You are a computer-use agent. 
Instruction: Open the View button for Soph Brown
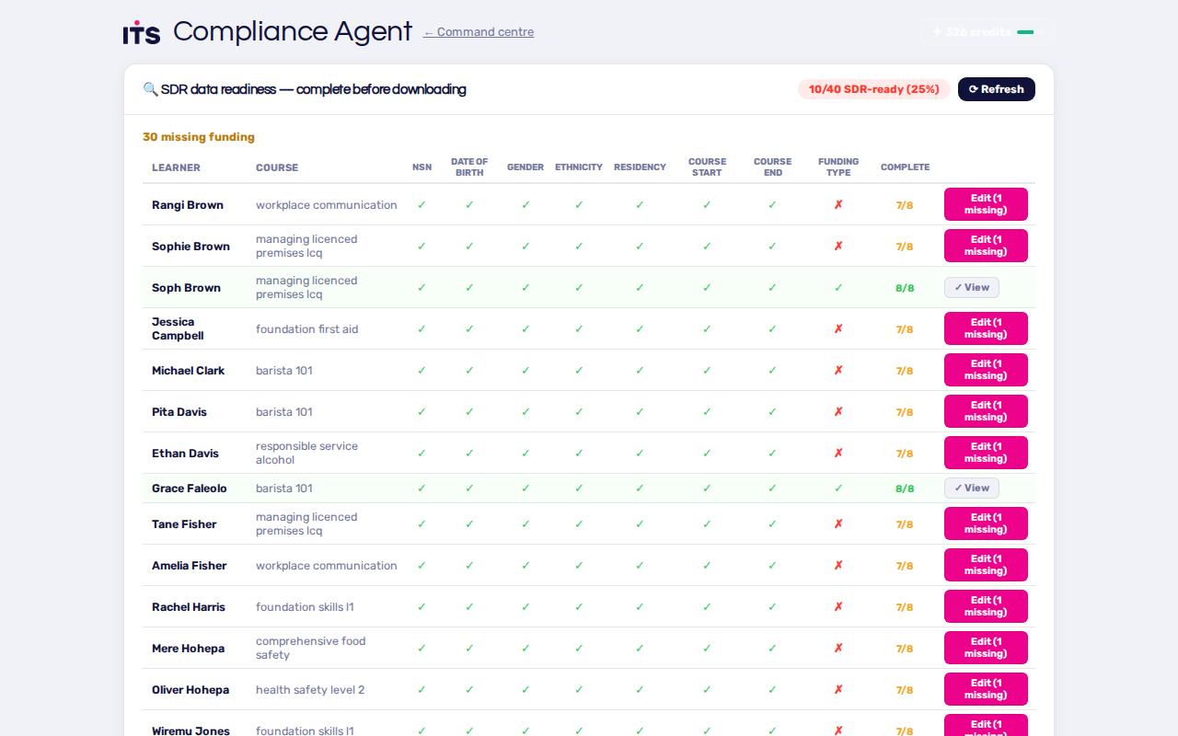point(972,287)
